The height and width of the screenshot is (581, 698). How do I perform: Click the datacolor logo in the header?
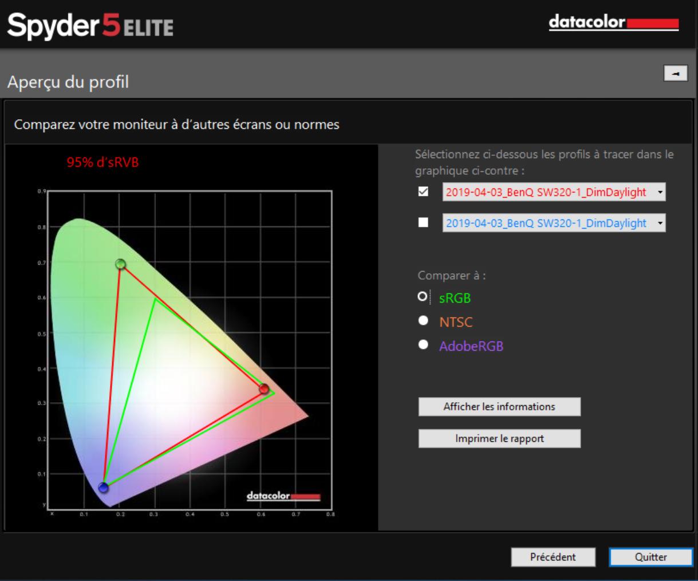613,23
